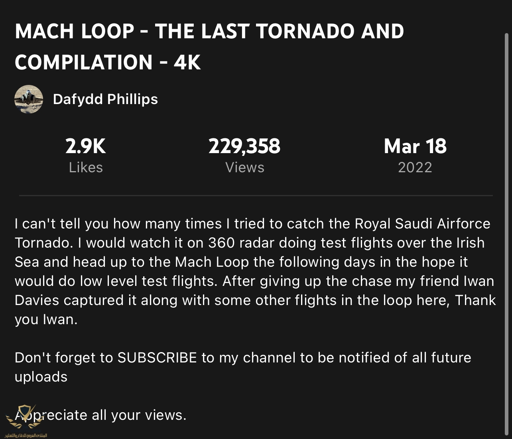Click the 2022 year label
Screen dimensions: 512x439
415,167
